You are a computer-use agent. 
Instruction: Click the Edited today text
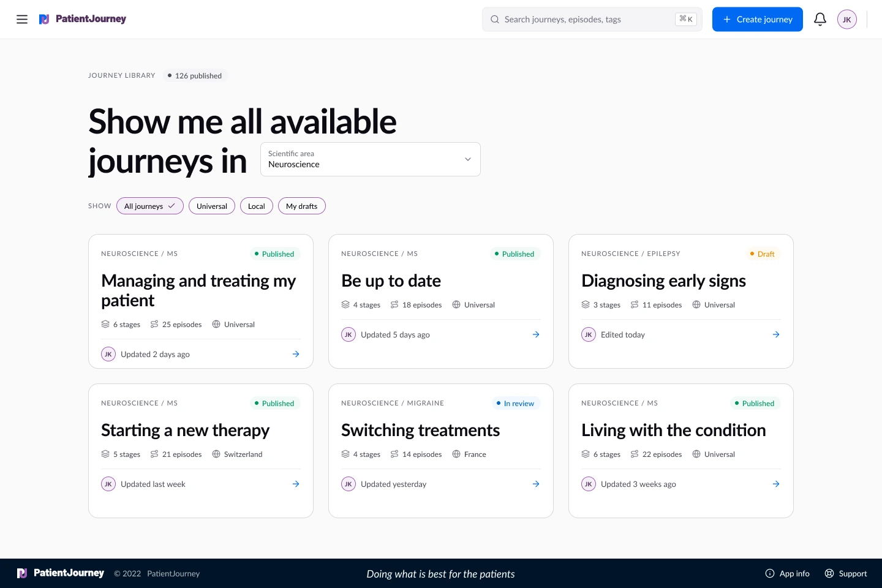(623, 334)
